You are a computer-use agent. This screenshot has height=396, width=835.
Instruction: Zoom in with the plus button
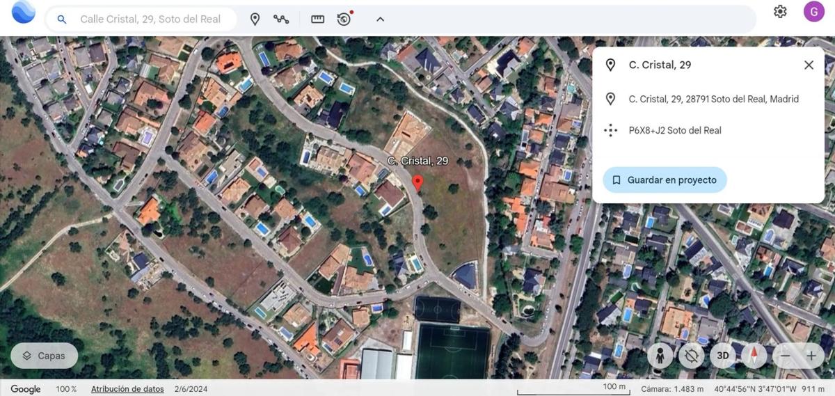[x=811, y=356]
